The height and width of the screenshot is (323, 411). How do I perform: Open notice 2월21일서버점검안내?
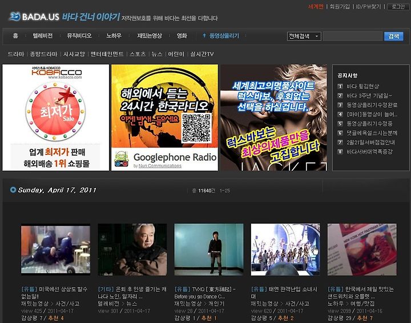[370, 142]
